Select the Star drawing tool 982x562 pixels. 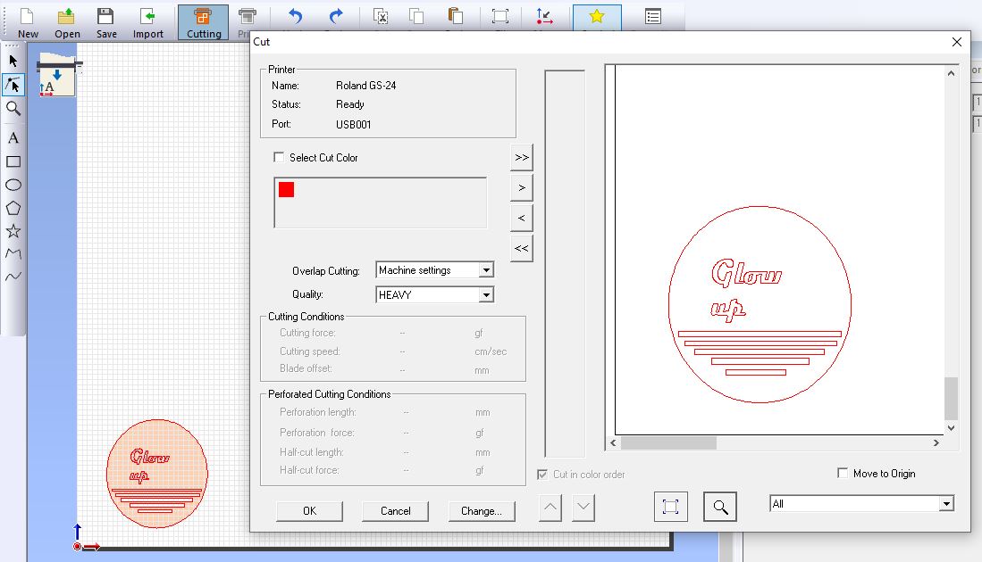(x=13, y=231)
